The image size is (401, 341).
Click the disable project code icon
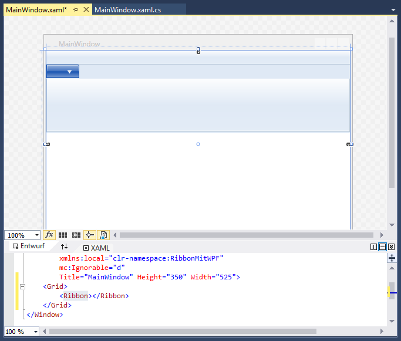103,235
